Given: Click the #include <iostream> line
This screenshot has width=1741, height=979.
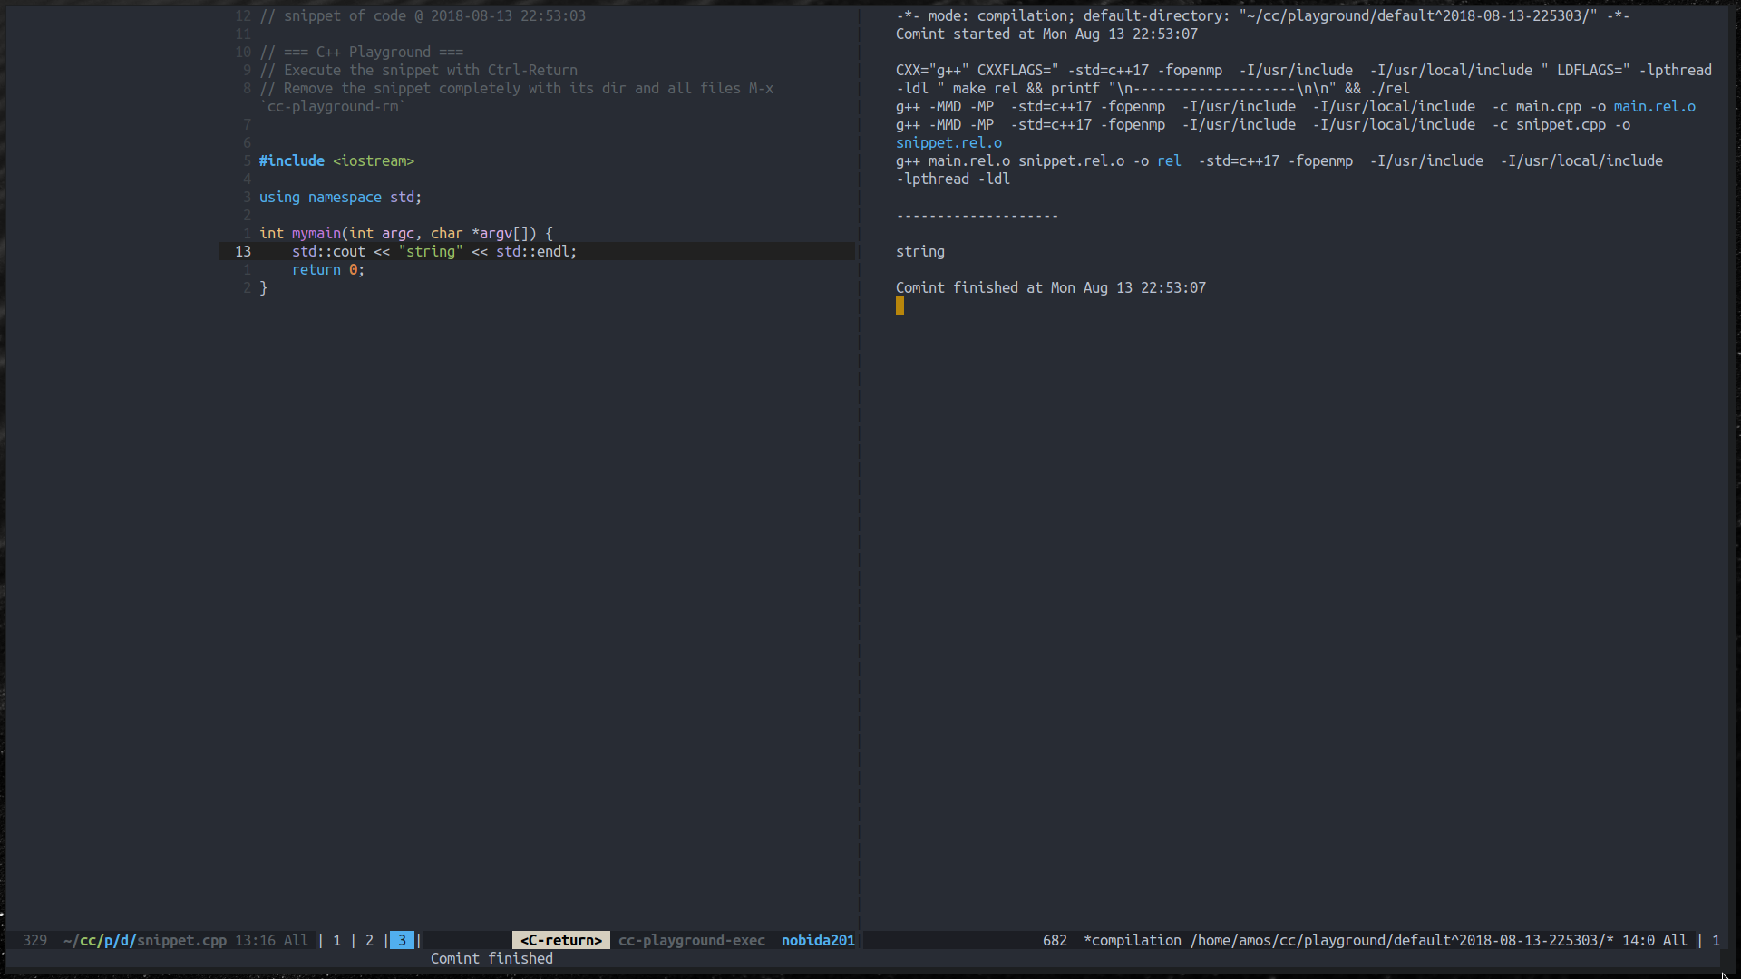Looking at the screenshot, I should click(336, 160).
